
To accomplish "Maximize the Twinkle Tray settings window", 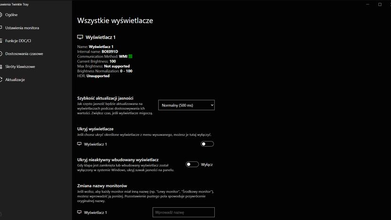I will (380, 4).
